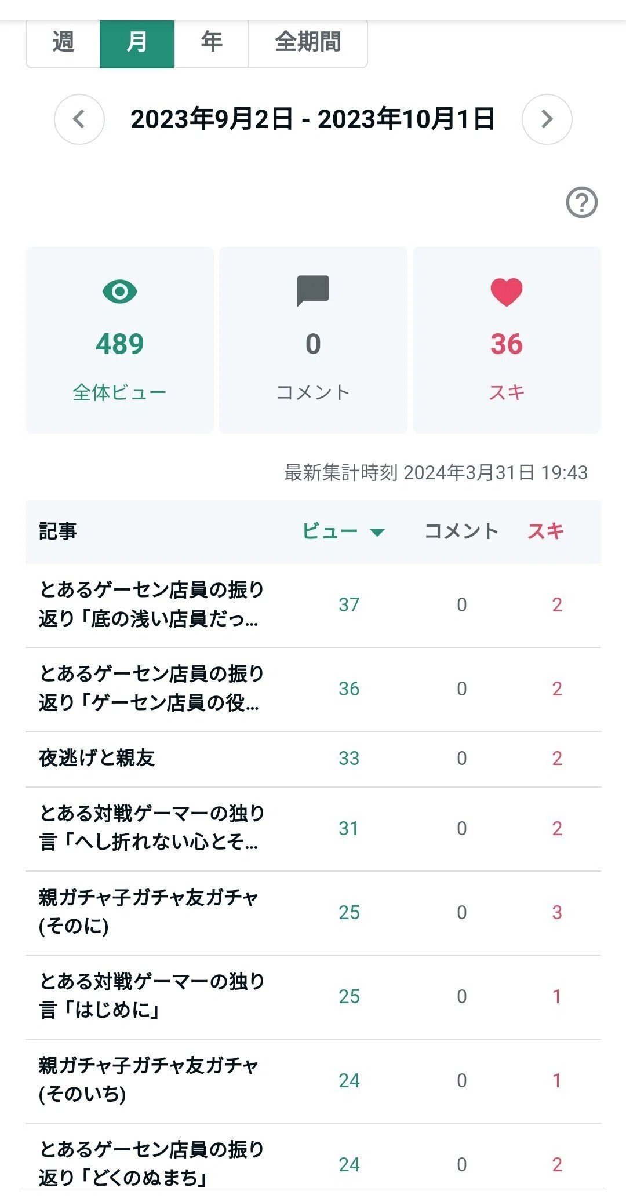Viewport: 626px width, 1202px height.
Task: Show the 全期間 period tab
Action: tap(308, 43)
